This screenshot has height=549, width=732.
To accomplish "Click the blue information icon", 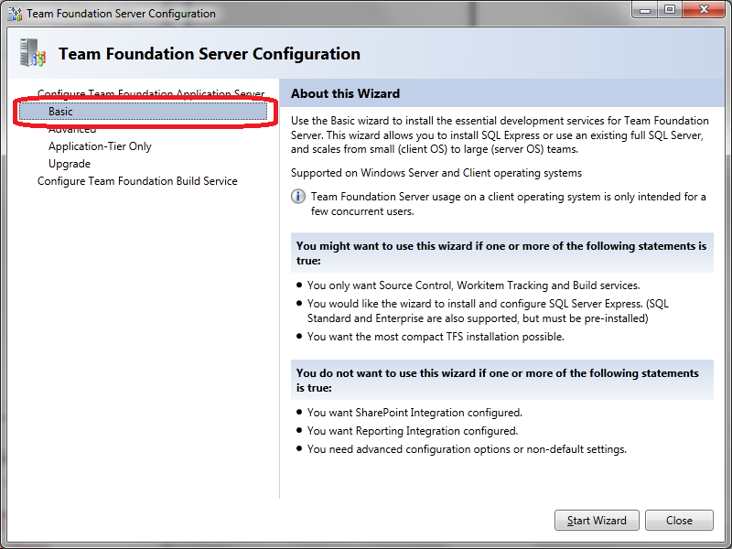I will pyautogui.click(x=298, y=197).
